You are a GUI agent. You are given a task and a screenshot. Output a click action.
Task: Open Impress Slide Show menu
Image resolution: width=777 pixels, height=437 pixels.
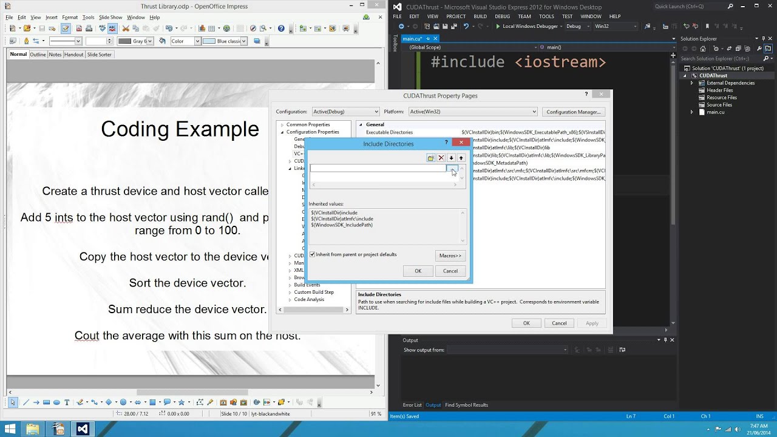click(110, 18)
